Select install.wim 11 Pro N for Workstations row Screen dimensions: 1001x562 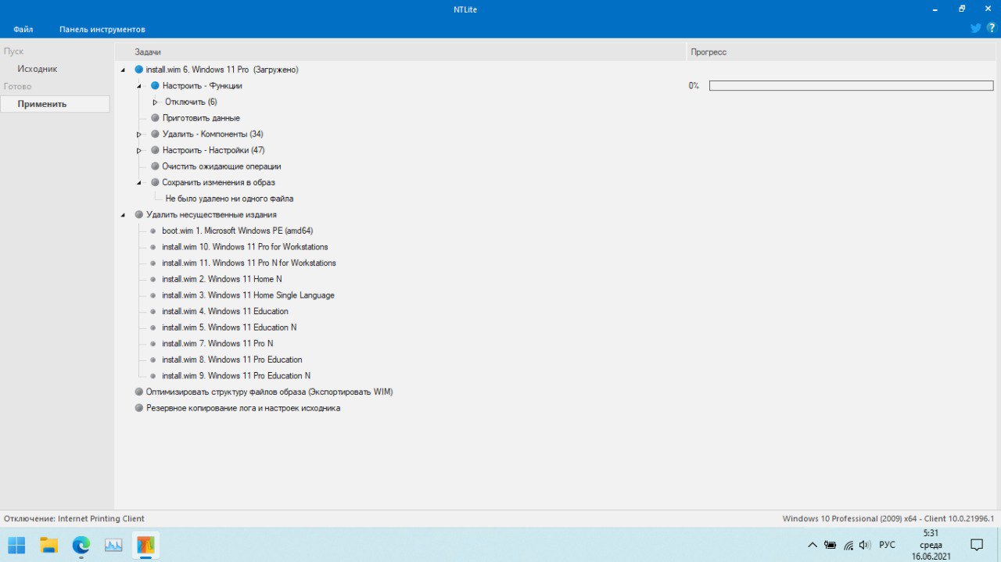pyautogui.click(x=249, y=263)
